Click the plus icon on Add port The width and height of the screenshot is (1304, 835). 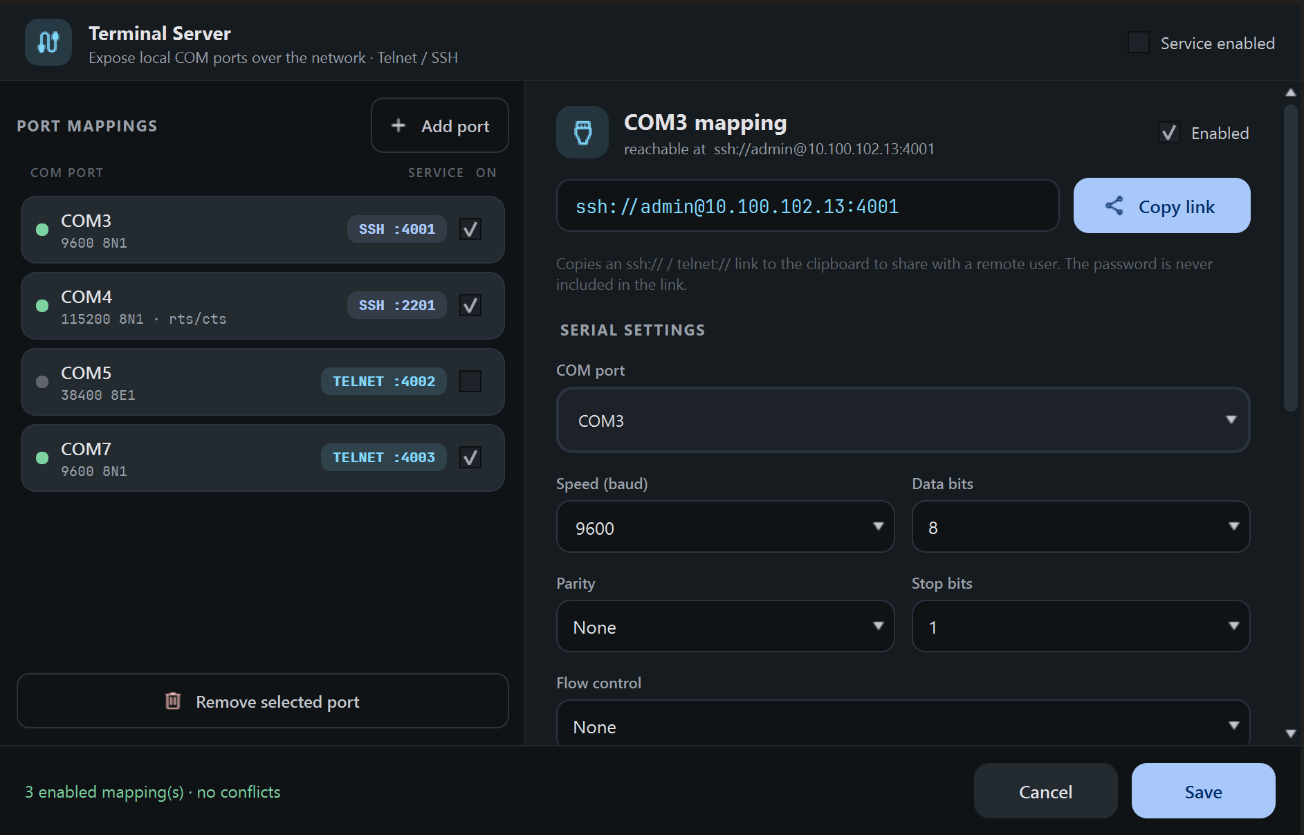pos(398,125)
